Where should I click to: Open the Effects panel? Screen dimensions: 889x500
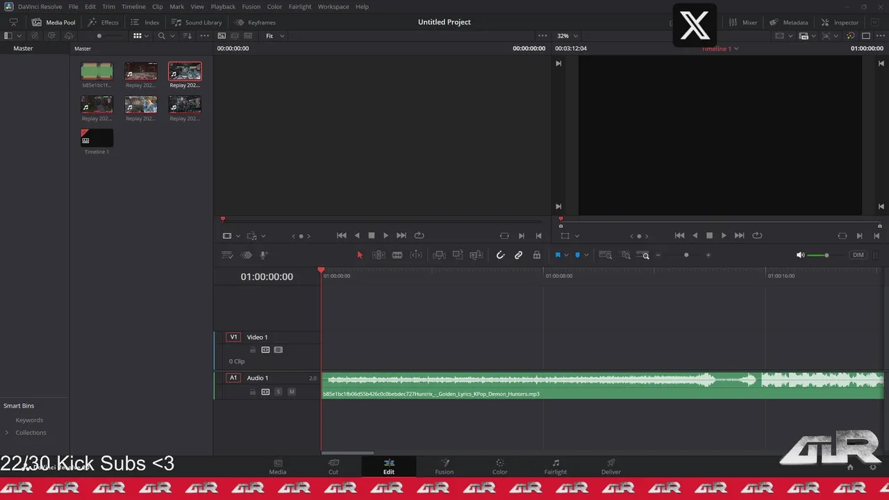click(x=103, y=22)
